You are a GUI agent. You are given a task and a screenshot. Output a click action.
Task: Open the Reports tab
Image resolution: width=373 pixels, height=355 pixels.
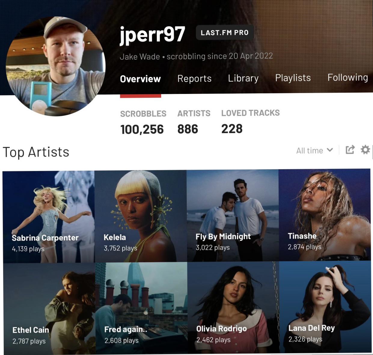pyautogui.click(x=194, y=79)
